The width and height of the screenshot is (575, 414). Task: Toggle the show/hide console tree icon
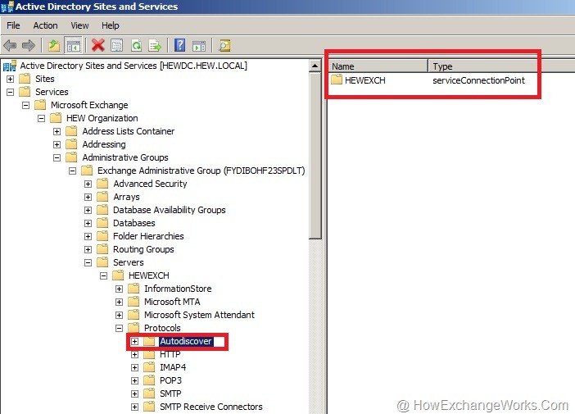[74, 46]
